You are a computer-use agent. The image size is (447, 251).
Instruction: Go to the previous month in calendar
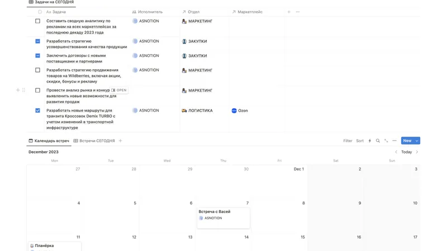[x=396, y=152]
